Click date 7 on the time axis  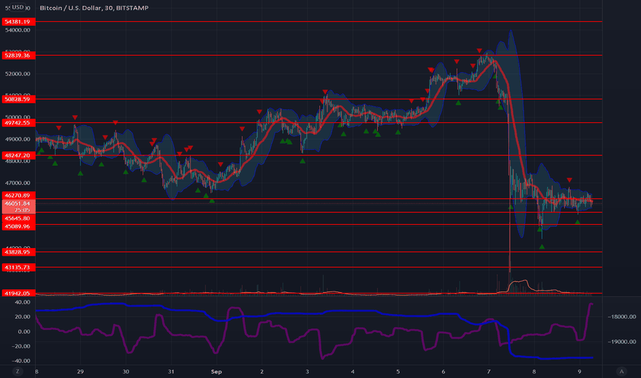(x=488, y=371)
